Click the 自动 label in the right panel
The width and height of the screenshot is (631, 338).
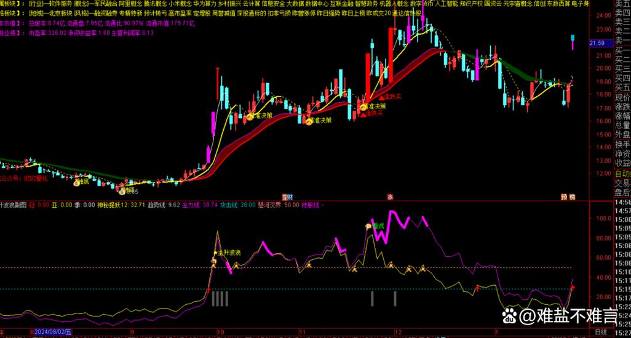622,174
